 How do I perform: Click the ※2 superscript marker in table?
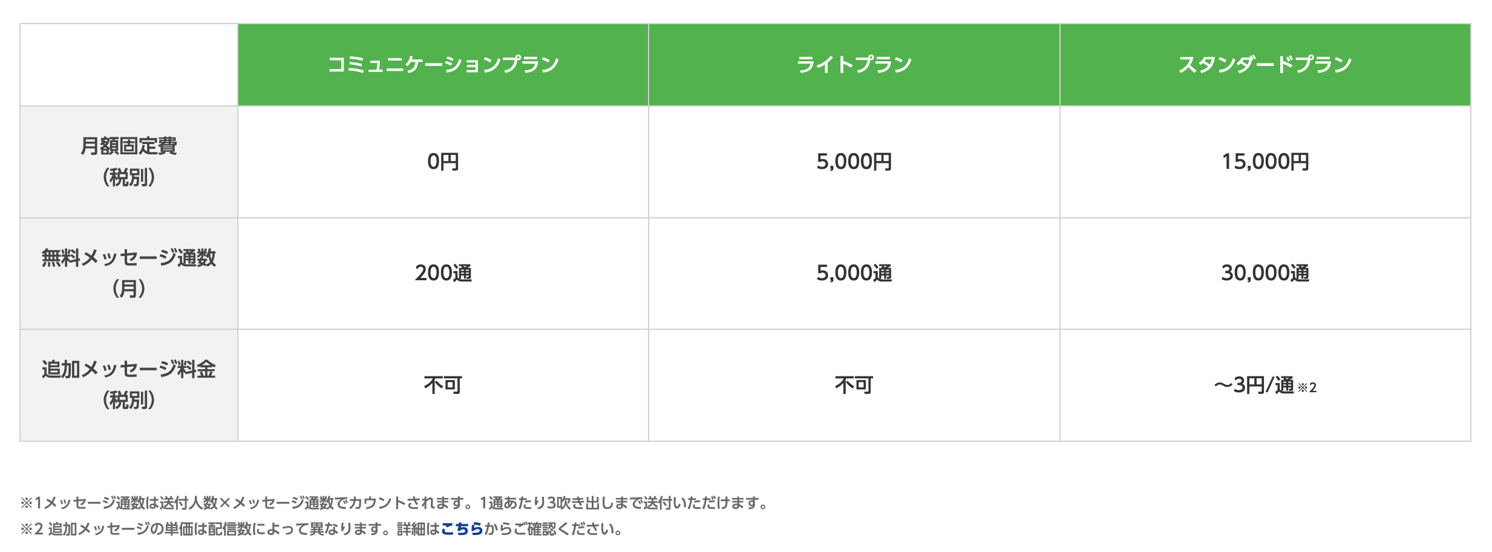(1307, 387)
